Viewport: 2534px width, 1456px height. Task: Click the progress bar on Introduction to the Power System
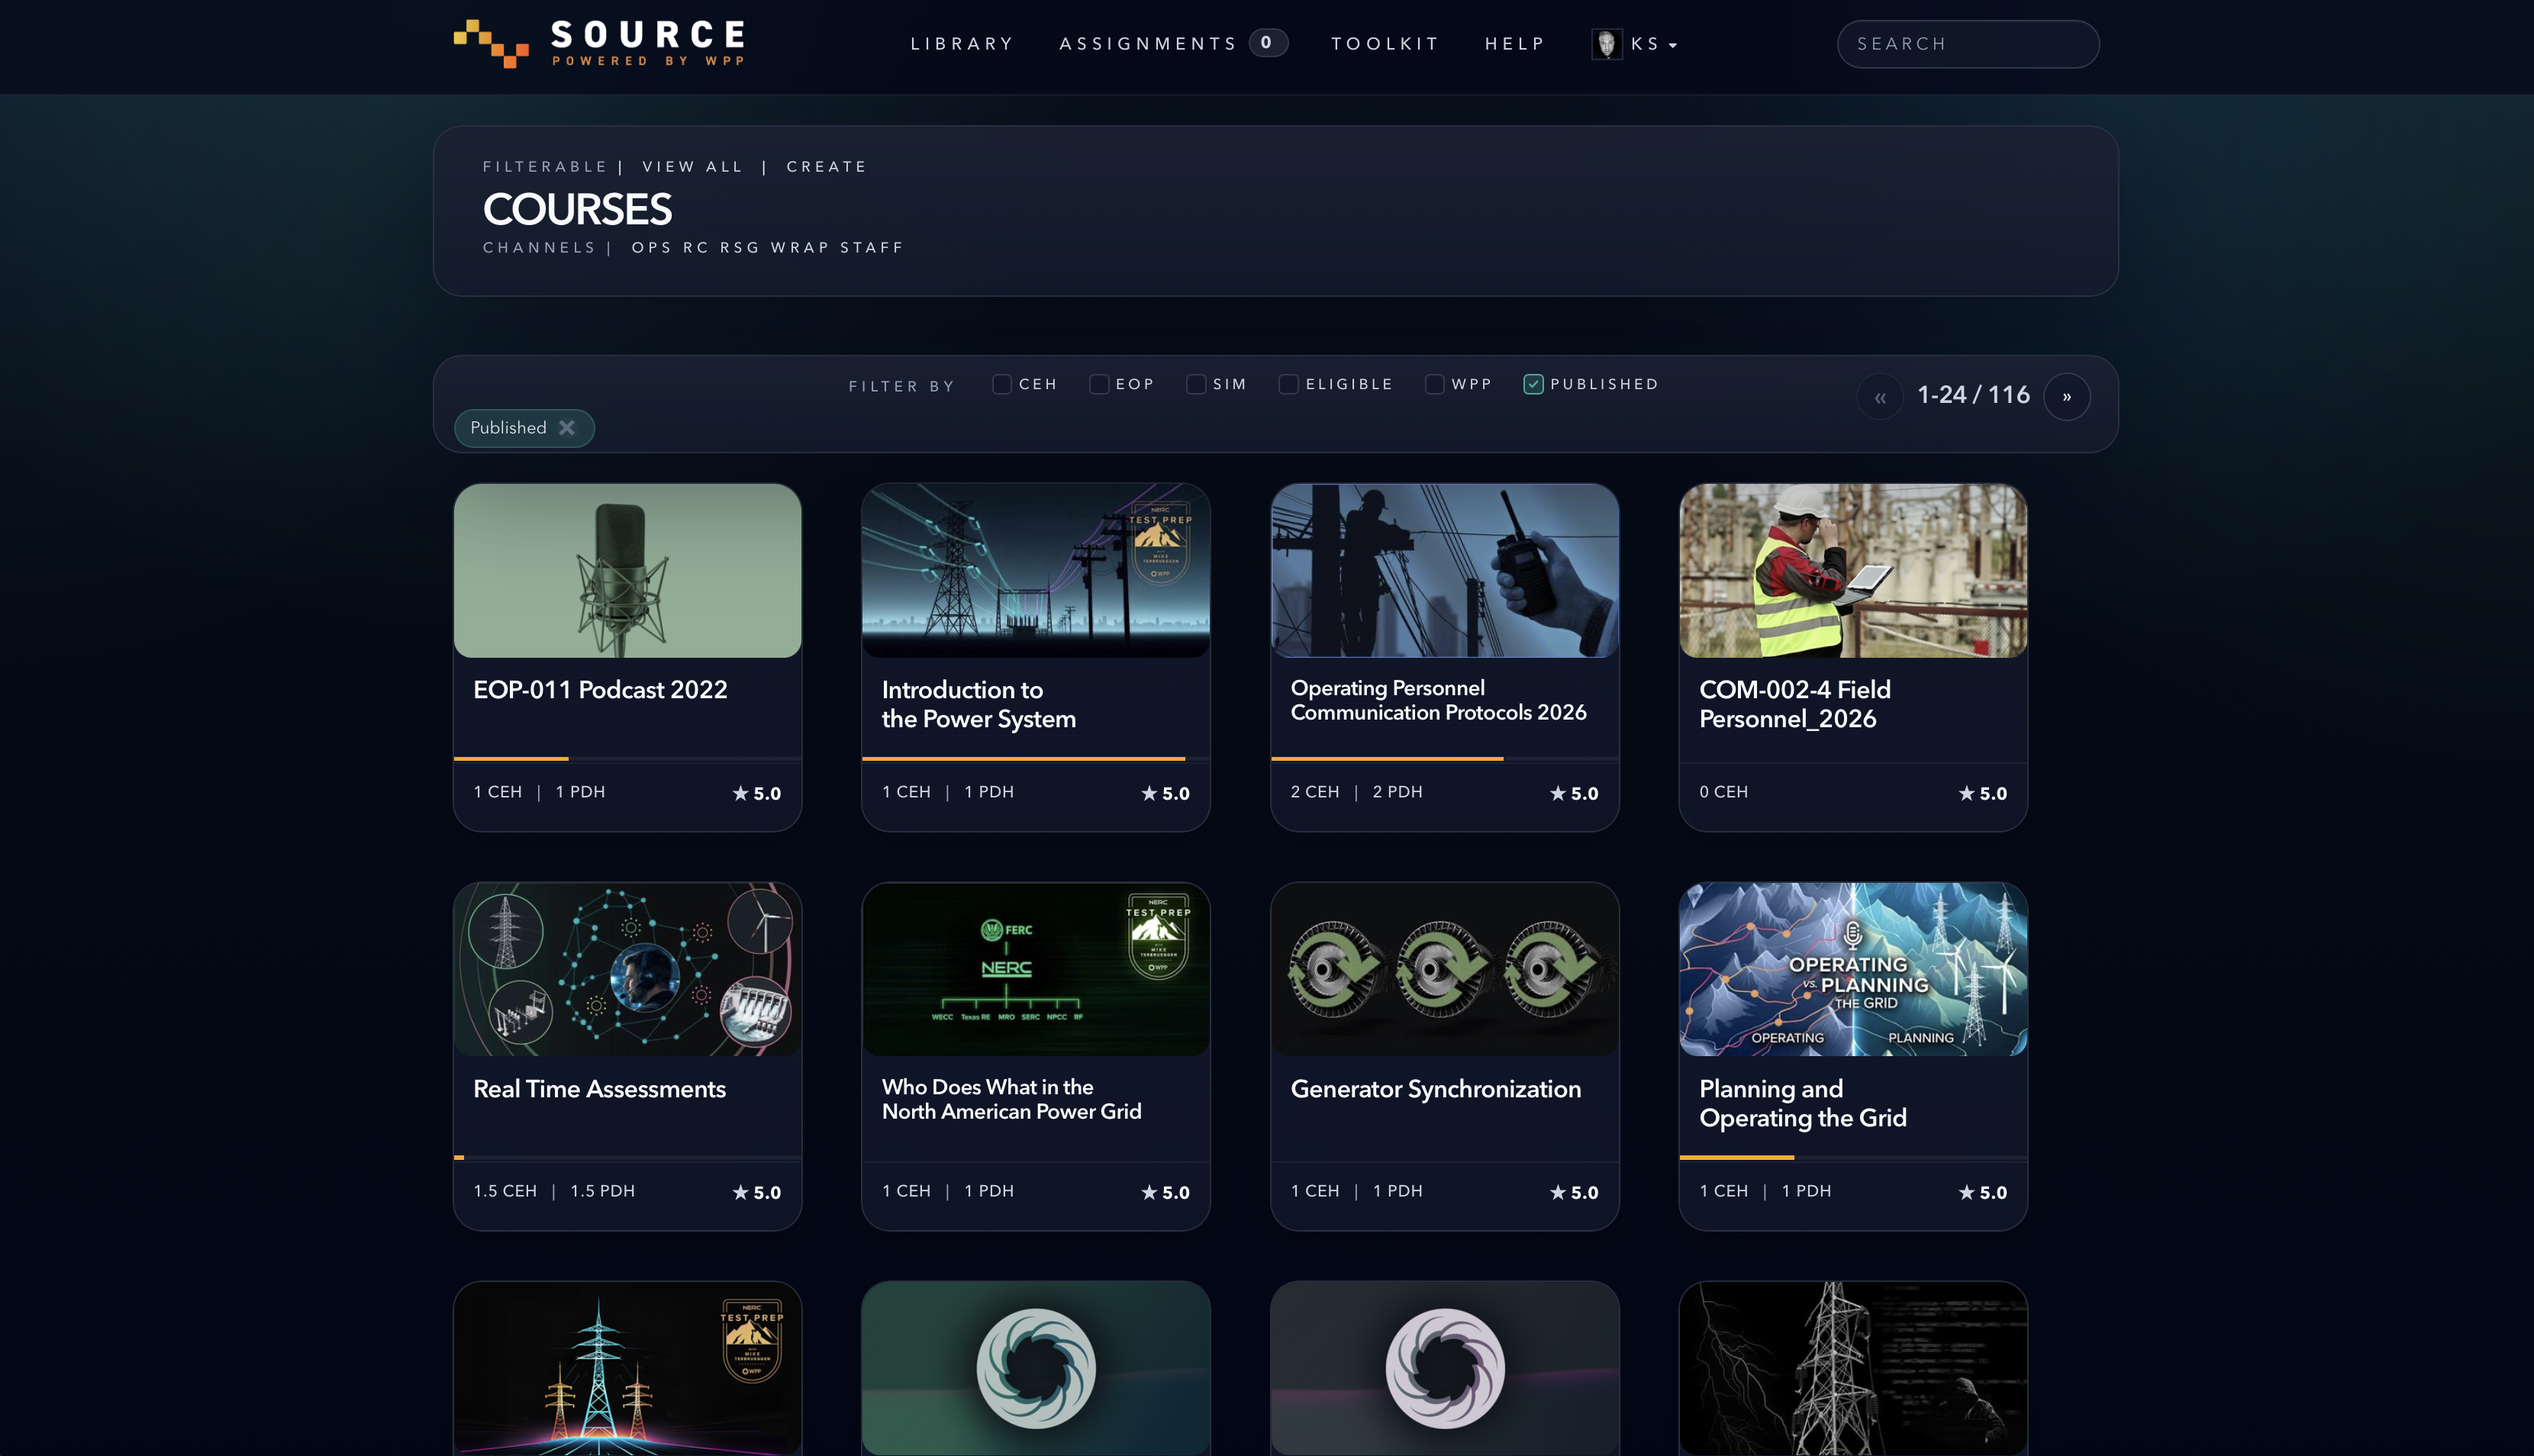[1036, 759]
